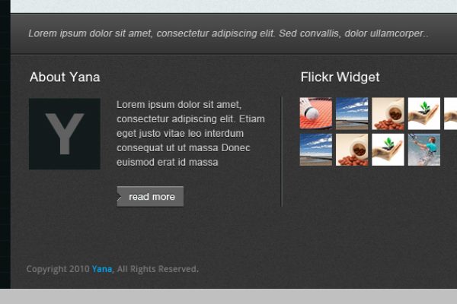The image size is (457, 304).
Task: Open the bottom-row coffee beans thumbnail
Action: [352, 150]
